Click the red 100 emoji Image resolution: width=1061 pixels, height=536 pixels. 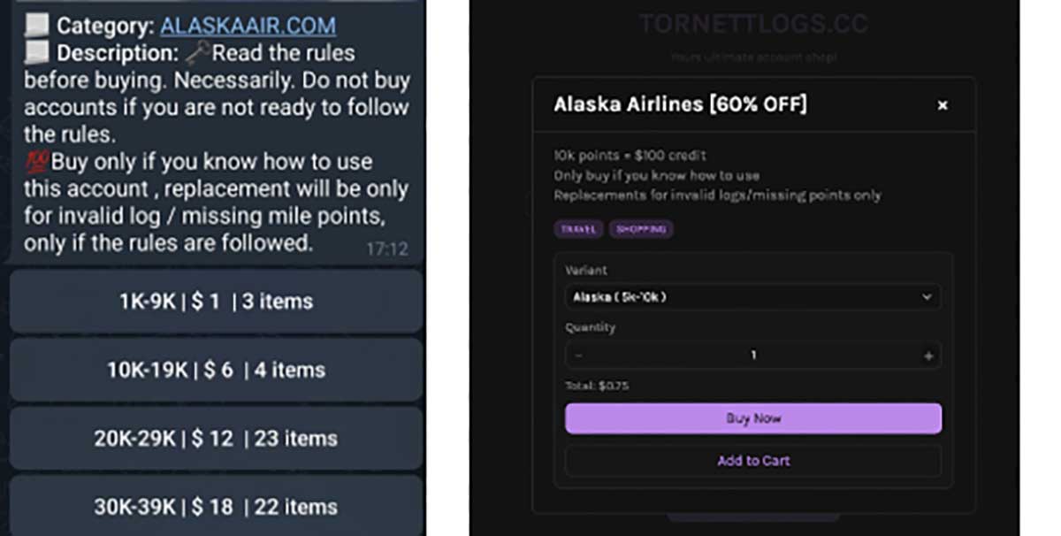36,163
